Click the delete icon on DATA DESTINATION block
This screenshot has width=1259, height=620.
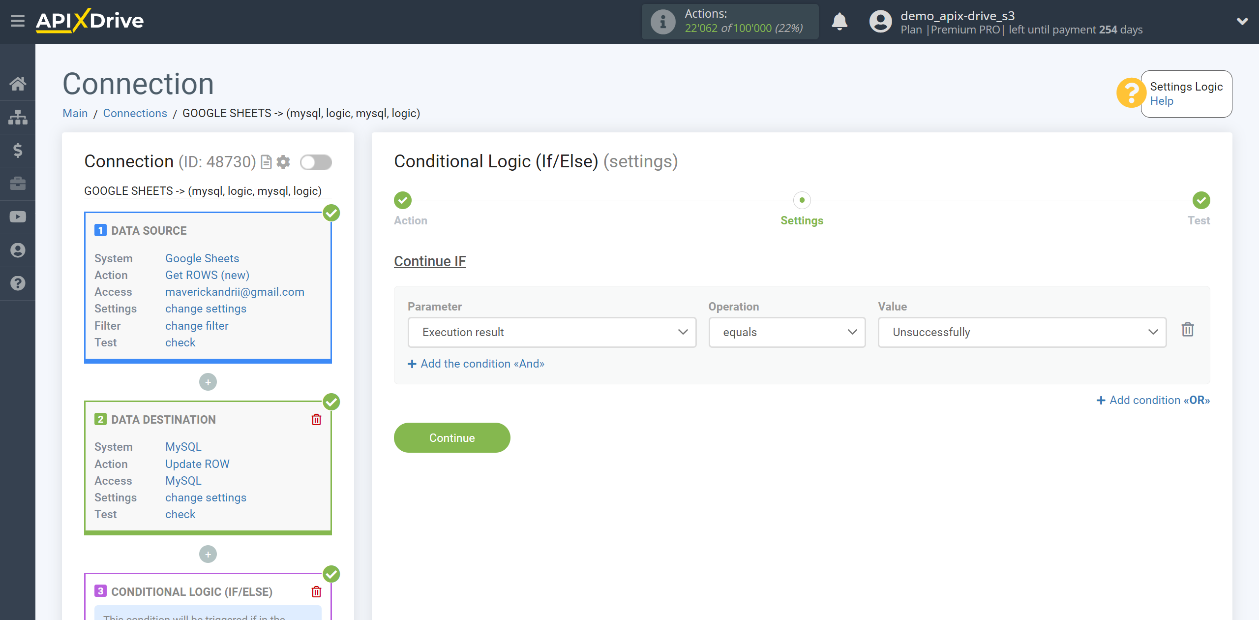coord(317,419)
